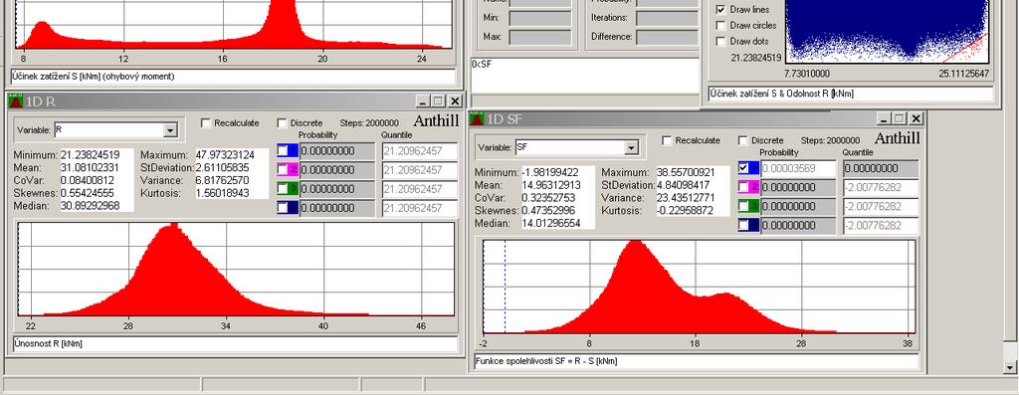1019x395 pixels.
Task: Select the green marker 3 swatch in 1D SF window
Action: tap(748, 206)
